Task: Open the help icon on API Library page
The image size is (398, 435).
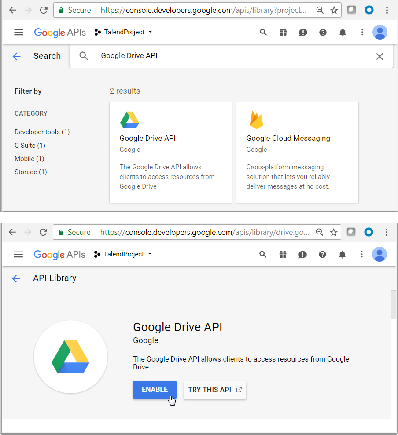Action: pyautogui.click(x=322, y=254)
